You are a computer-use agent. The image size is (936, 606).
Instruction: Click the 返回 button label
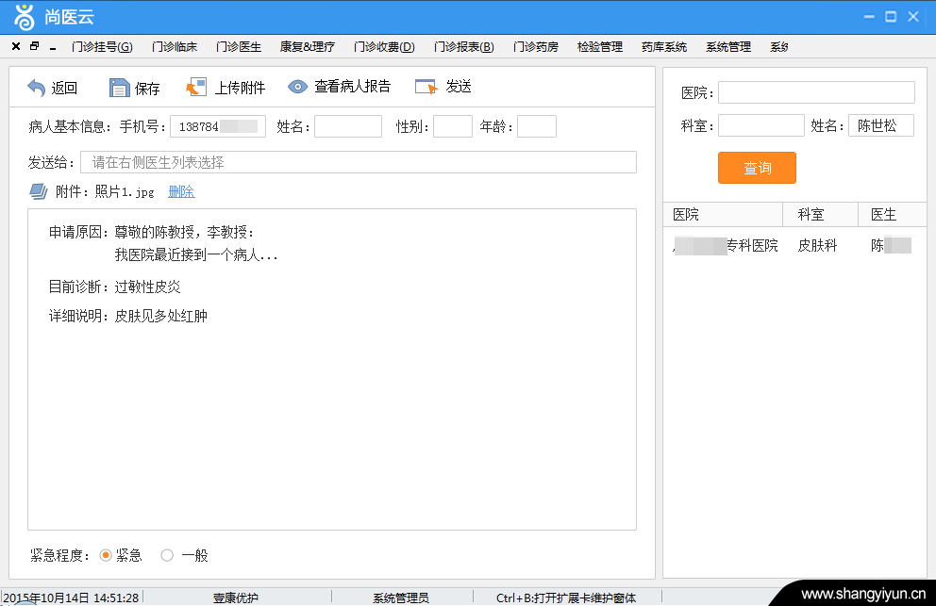[x=64, y=88]
